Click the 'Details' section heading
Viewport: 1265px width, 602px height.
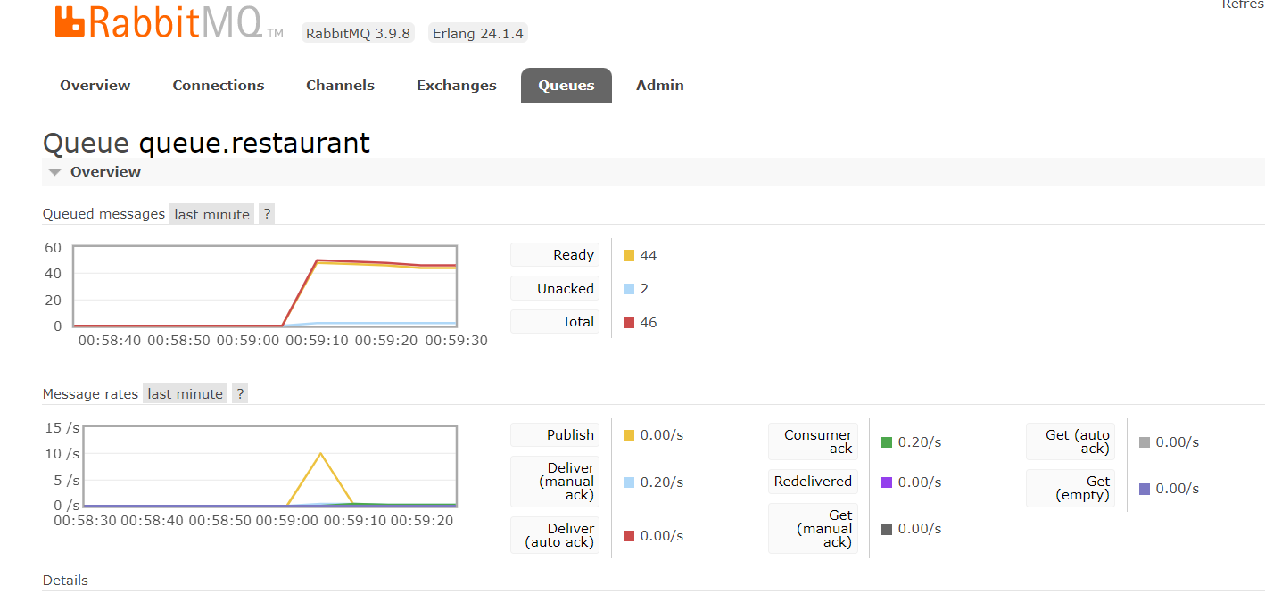(x=65, y=581)
